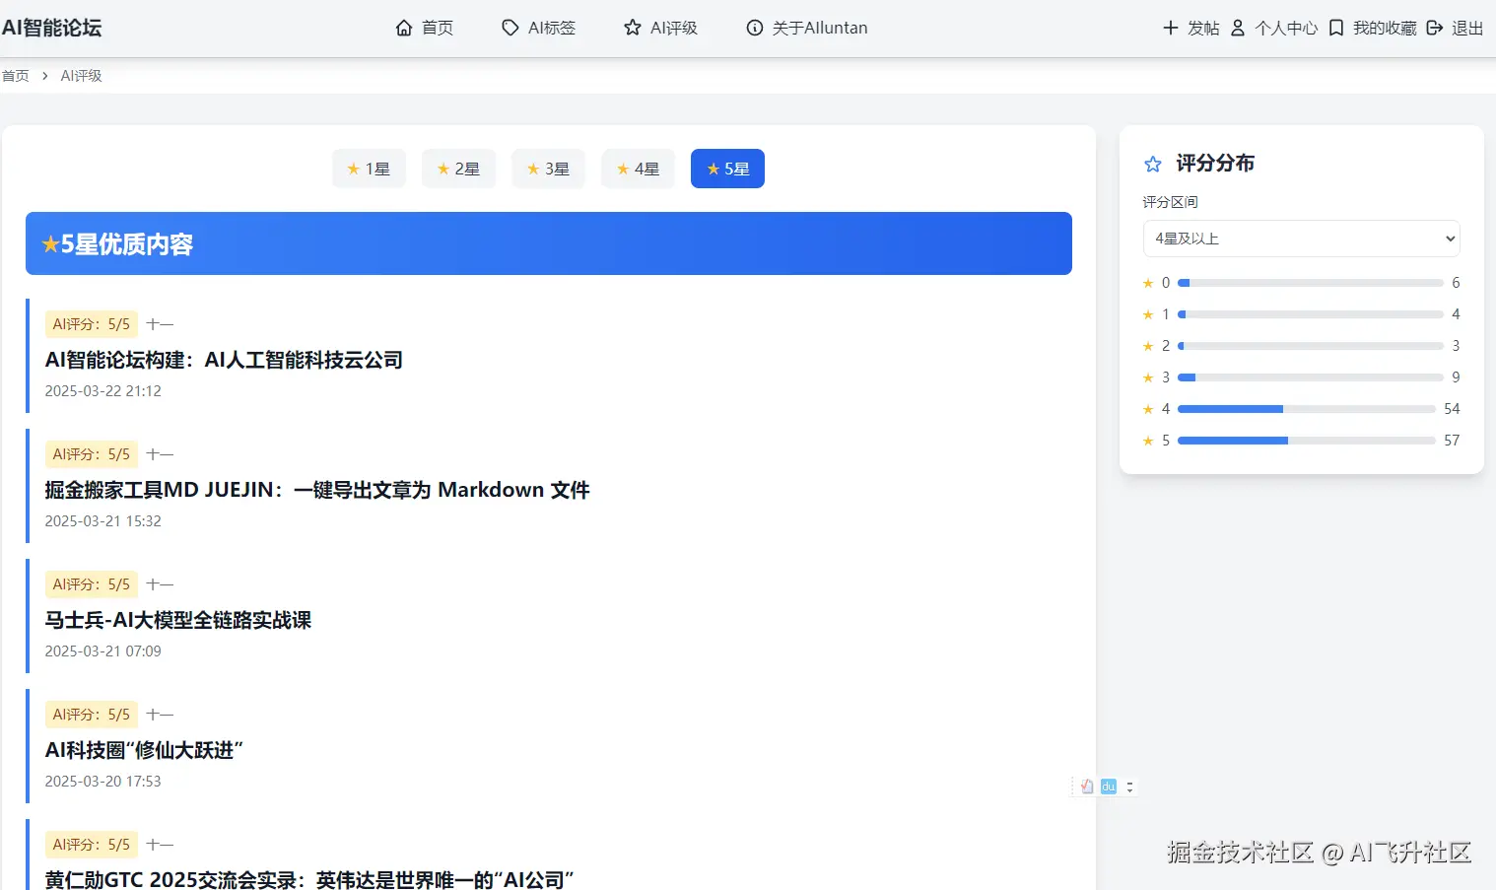Click the star icon beside AI评级 in navbar
1496x890 pixels.
click(x=633, y=28)
